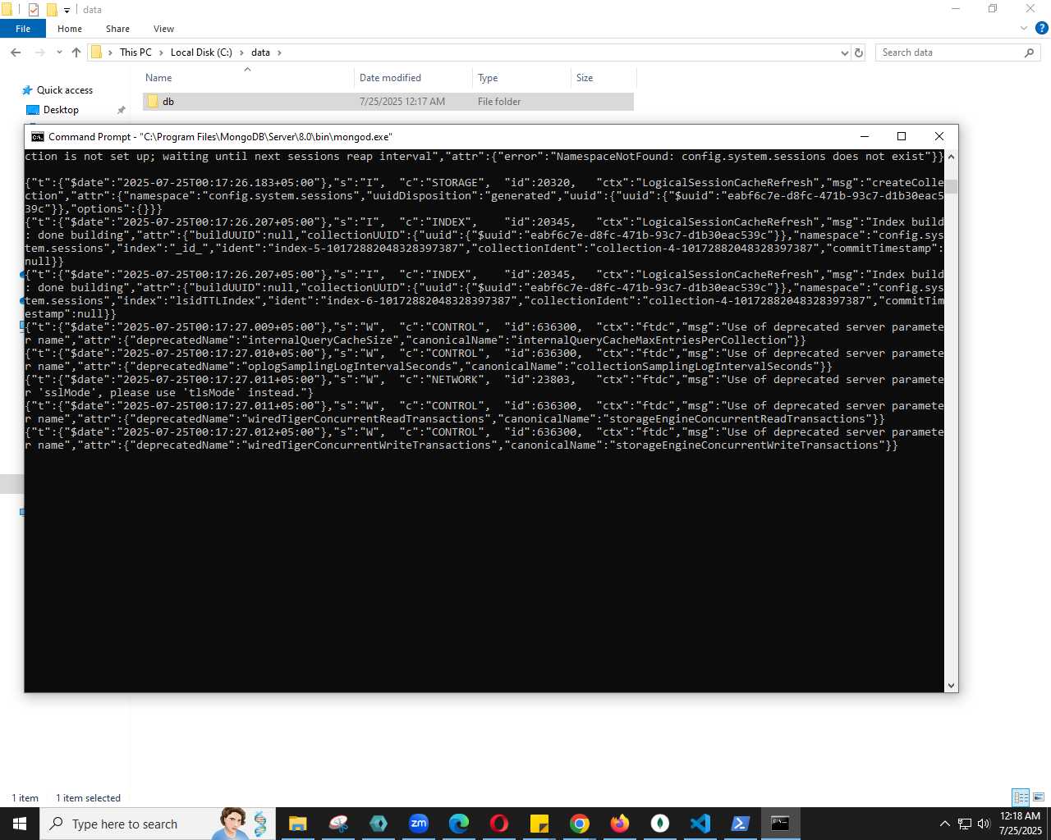Expand the Explorer ribbon chevron
The image size is (1051, 840).
click(1024, 29)
